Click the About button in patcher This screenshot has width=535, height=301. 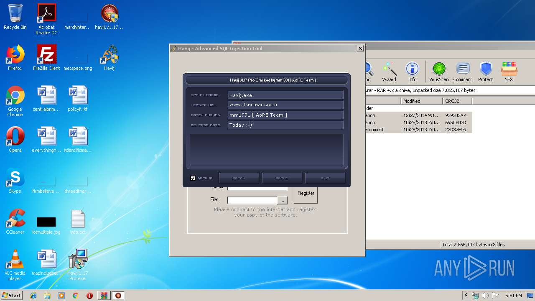[282, 178]
